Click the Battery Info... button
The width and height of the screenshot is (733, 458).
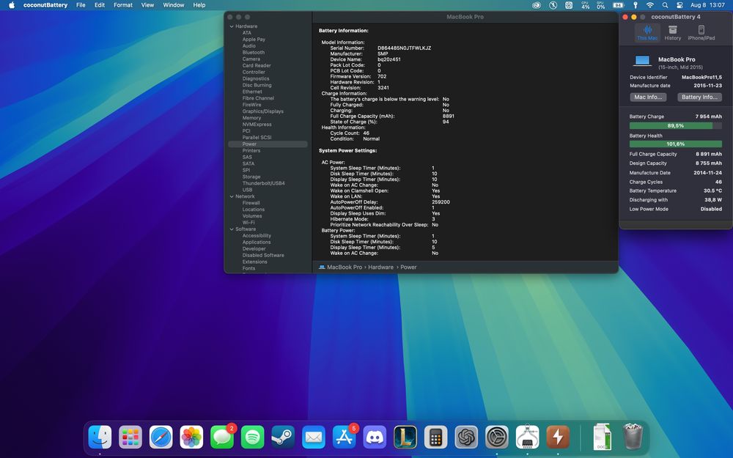pos(699,97)
